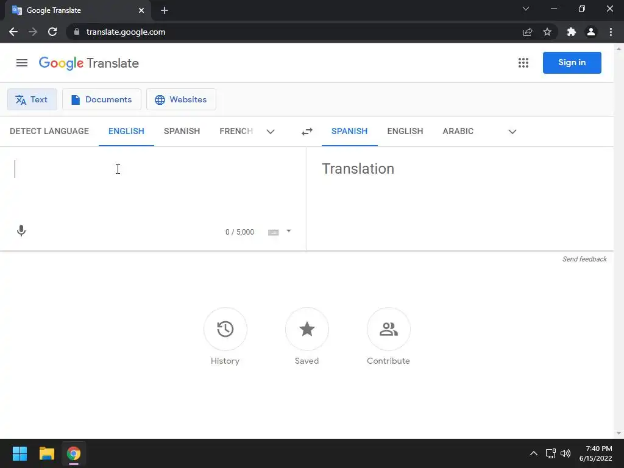
Task: Open input tools dropdown arrow
Action: (x=289, y=231)
